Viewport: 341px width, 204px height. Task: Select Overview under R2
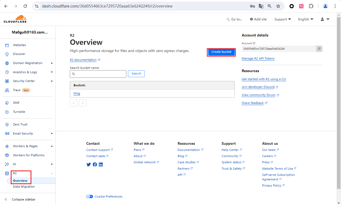(x=20, y=181)
